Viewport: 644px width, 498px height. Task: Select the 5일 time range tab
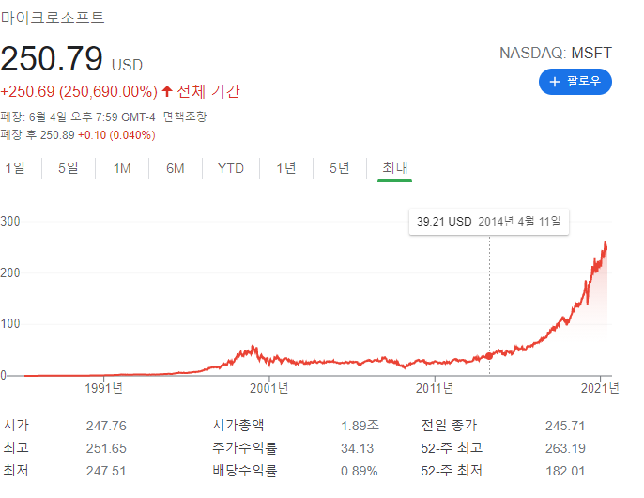(x=69, y=168)
